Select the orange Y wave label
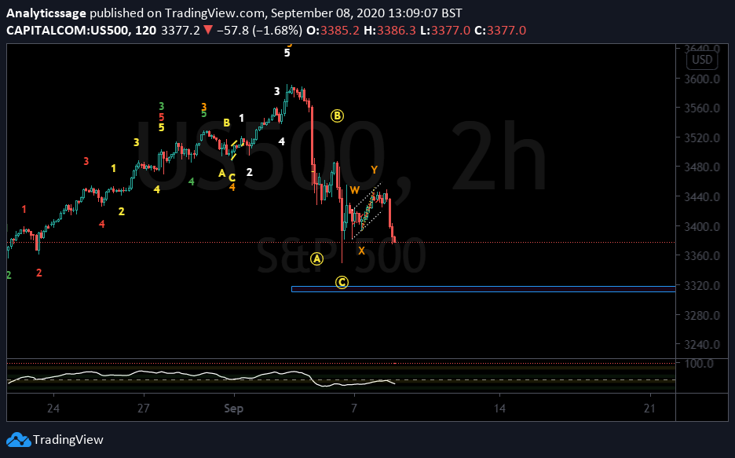735x458 pixels. click(x=374, y=170)
